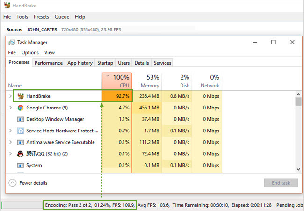Click the Time Remaining status text
The width and height of the screenshot is (304, 211).
click(201, 205)
